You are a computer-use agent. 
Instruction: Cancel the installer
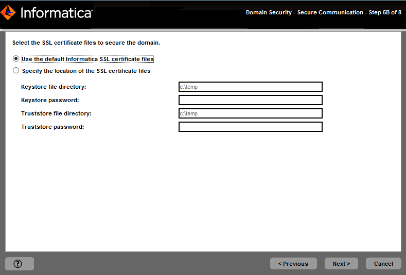[x=383, y=264]
